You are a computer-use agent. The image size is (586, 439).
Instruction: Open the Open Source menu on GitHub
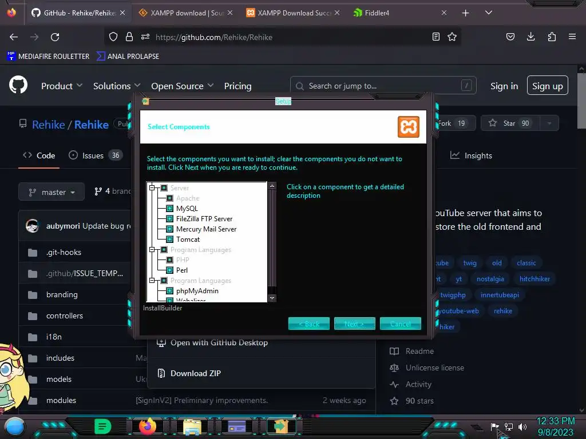tap(183, 86)
